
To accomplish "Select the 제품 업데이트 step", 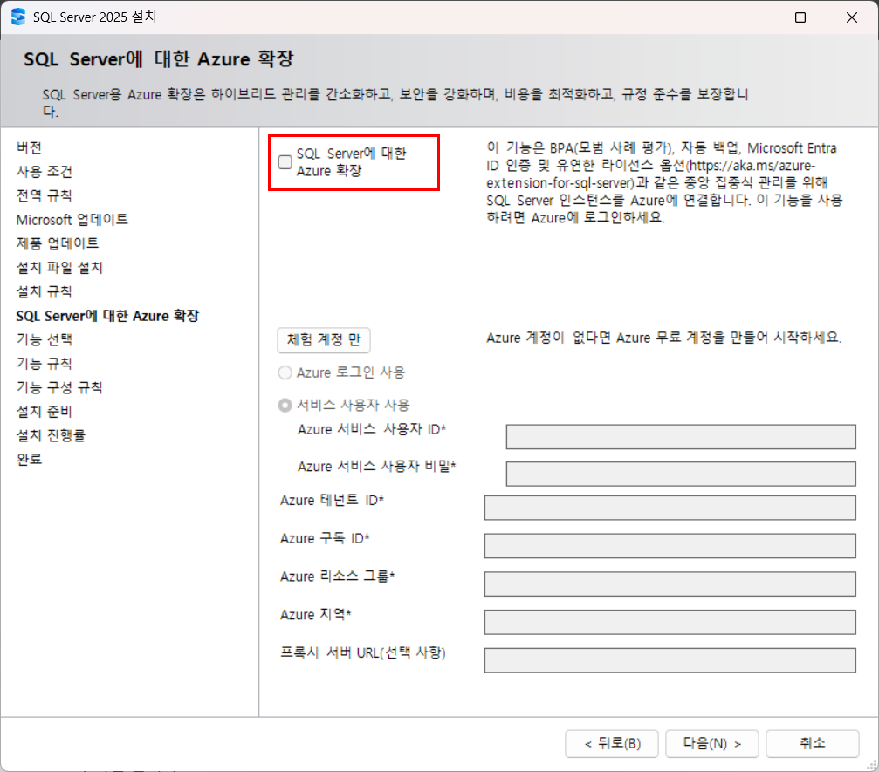I will (58, 243).
